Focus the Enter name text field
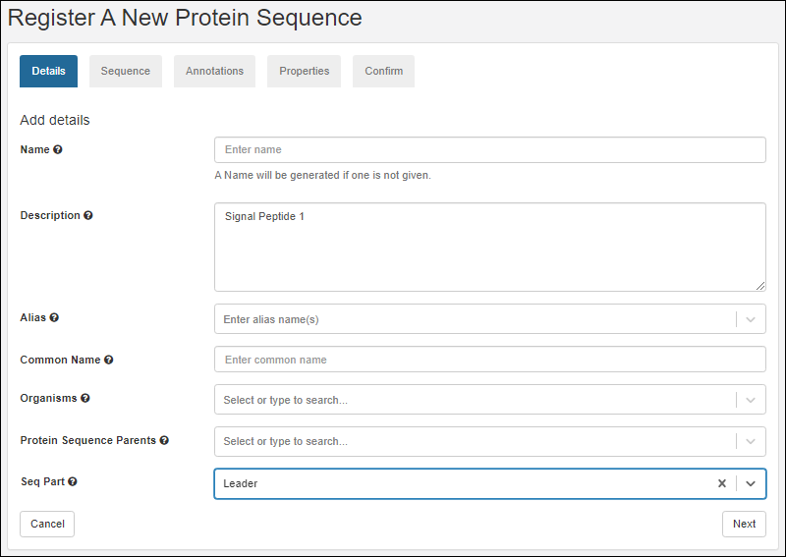 click(x=489, y=150)
